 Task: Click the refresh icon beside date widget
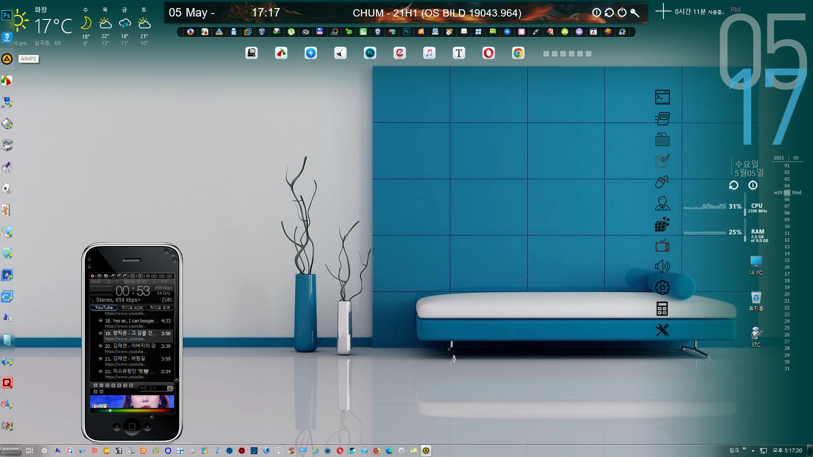(733, 185)
